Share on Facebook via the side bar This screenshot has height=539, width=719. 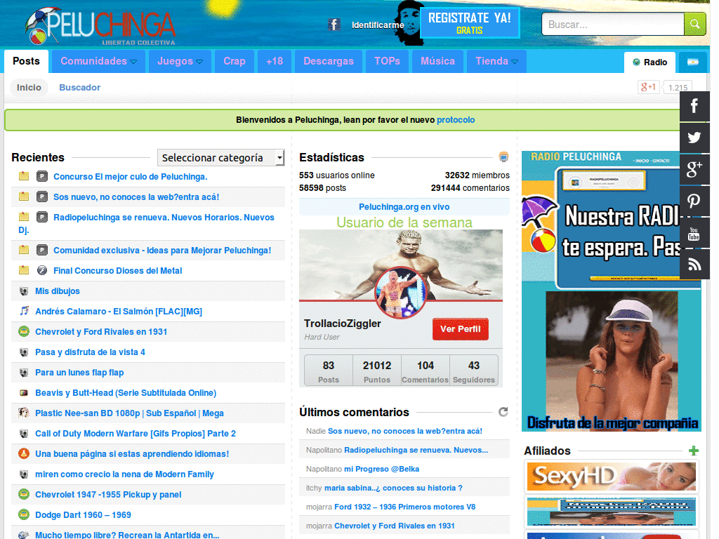694,106
